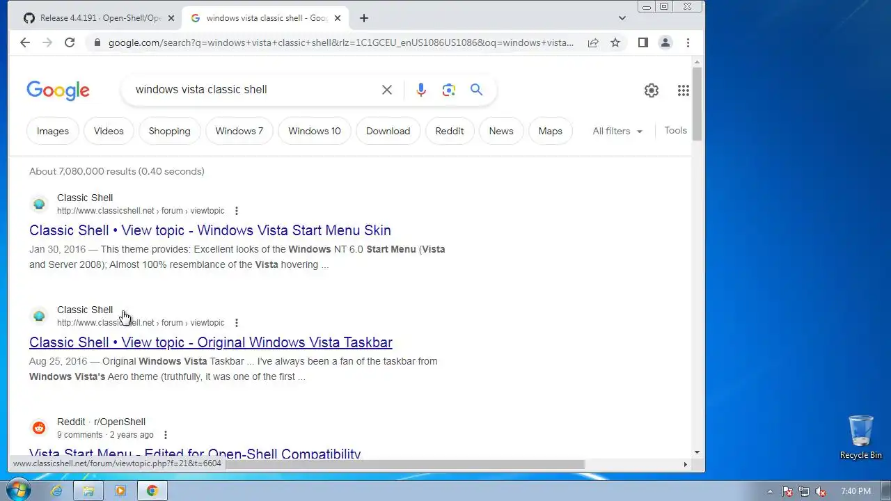Apply the Reddit filter chip
Viewport: 891px width, 501px height.
450,131
